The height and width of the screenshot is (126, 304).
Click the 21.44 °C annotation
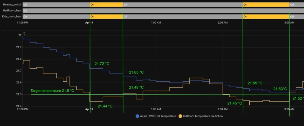[x=105, y=106]
